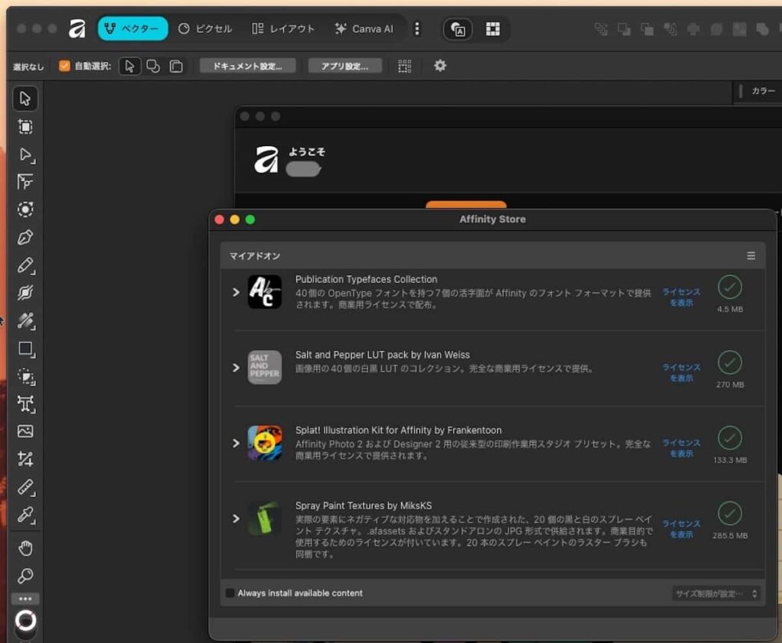Open the app settings gear icon
This screenshot has width=782, height=643.
click(x=440, y=66)
